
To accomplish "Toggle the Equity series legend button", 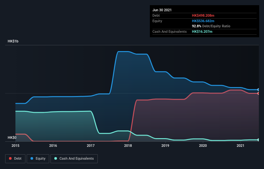I will coord(38,159).
